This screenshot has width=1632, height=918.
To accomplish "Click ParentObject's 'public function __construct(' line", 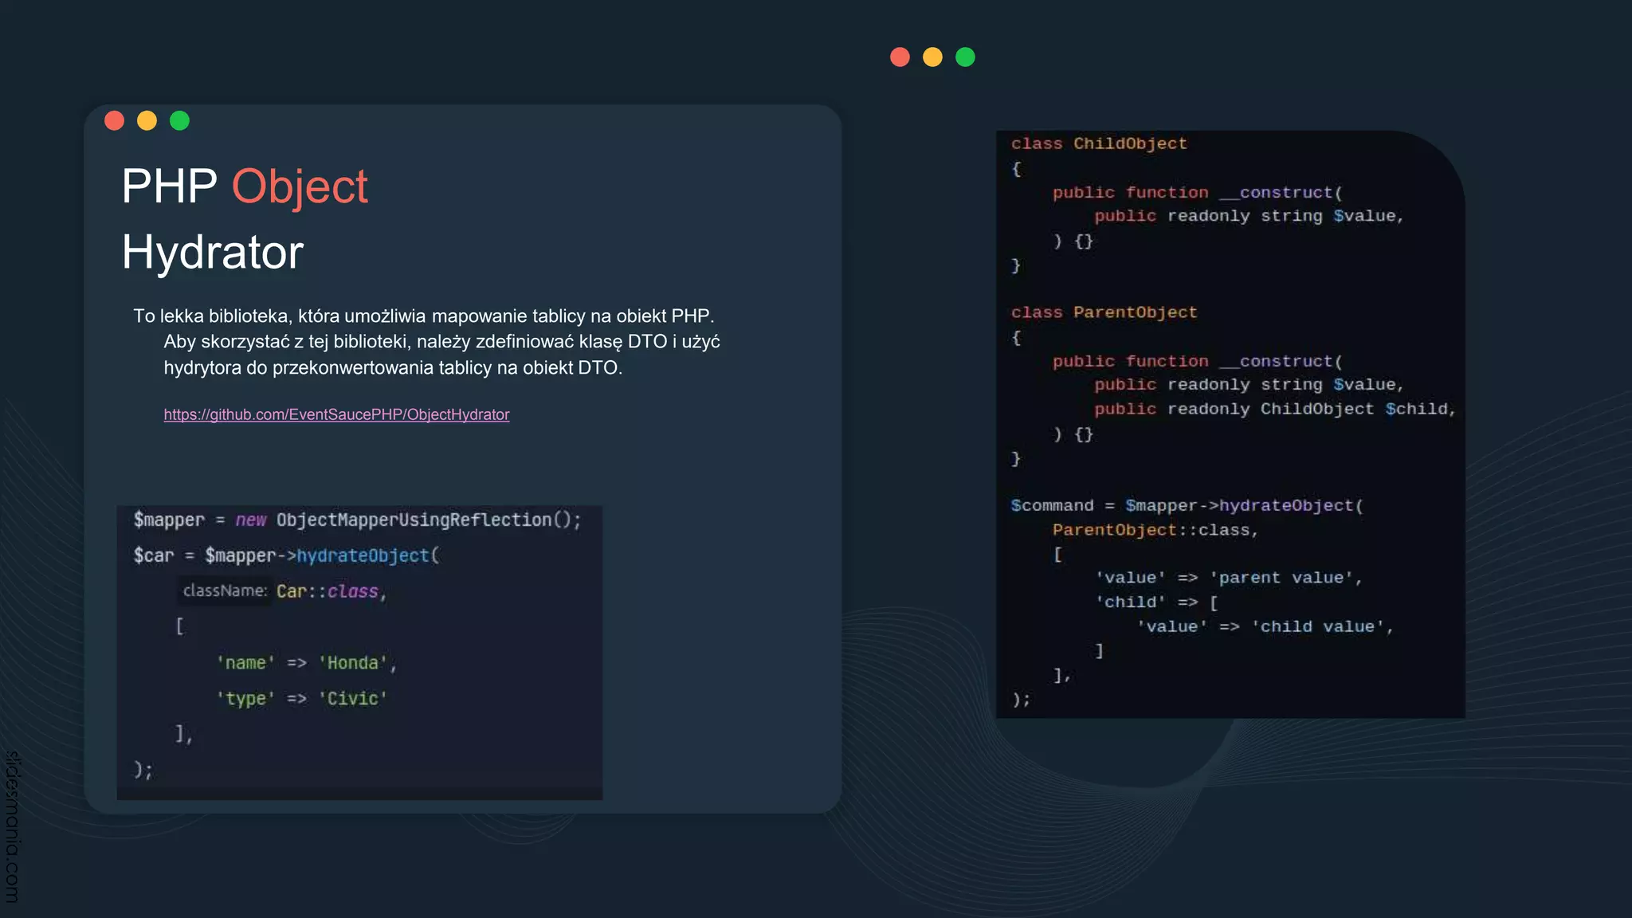I will 1198,362.
